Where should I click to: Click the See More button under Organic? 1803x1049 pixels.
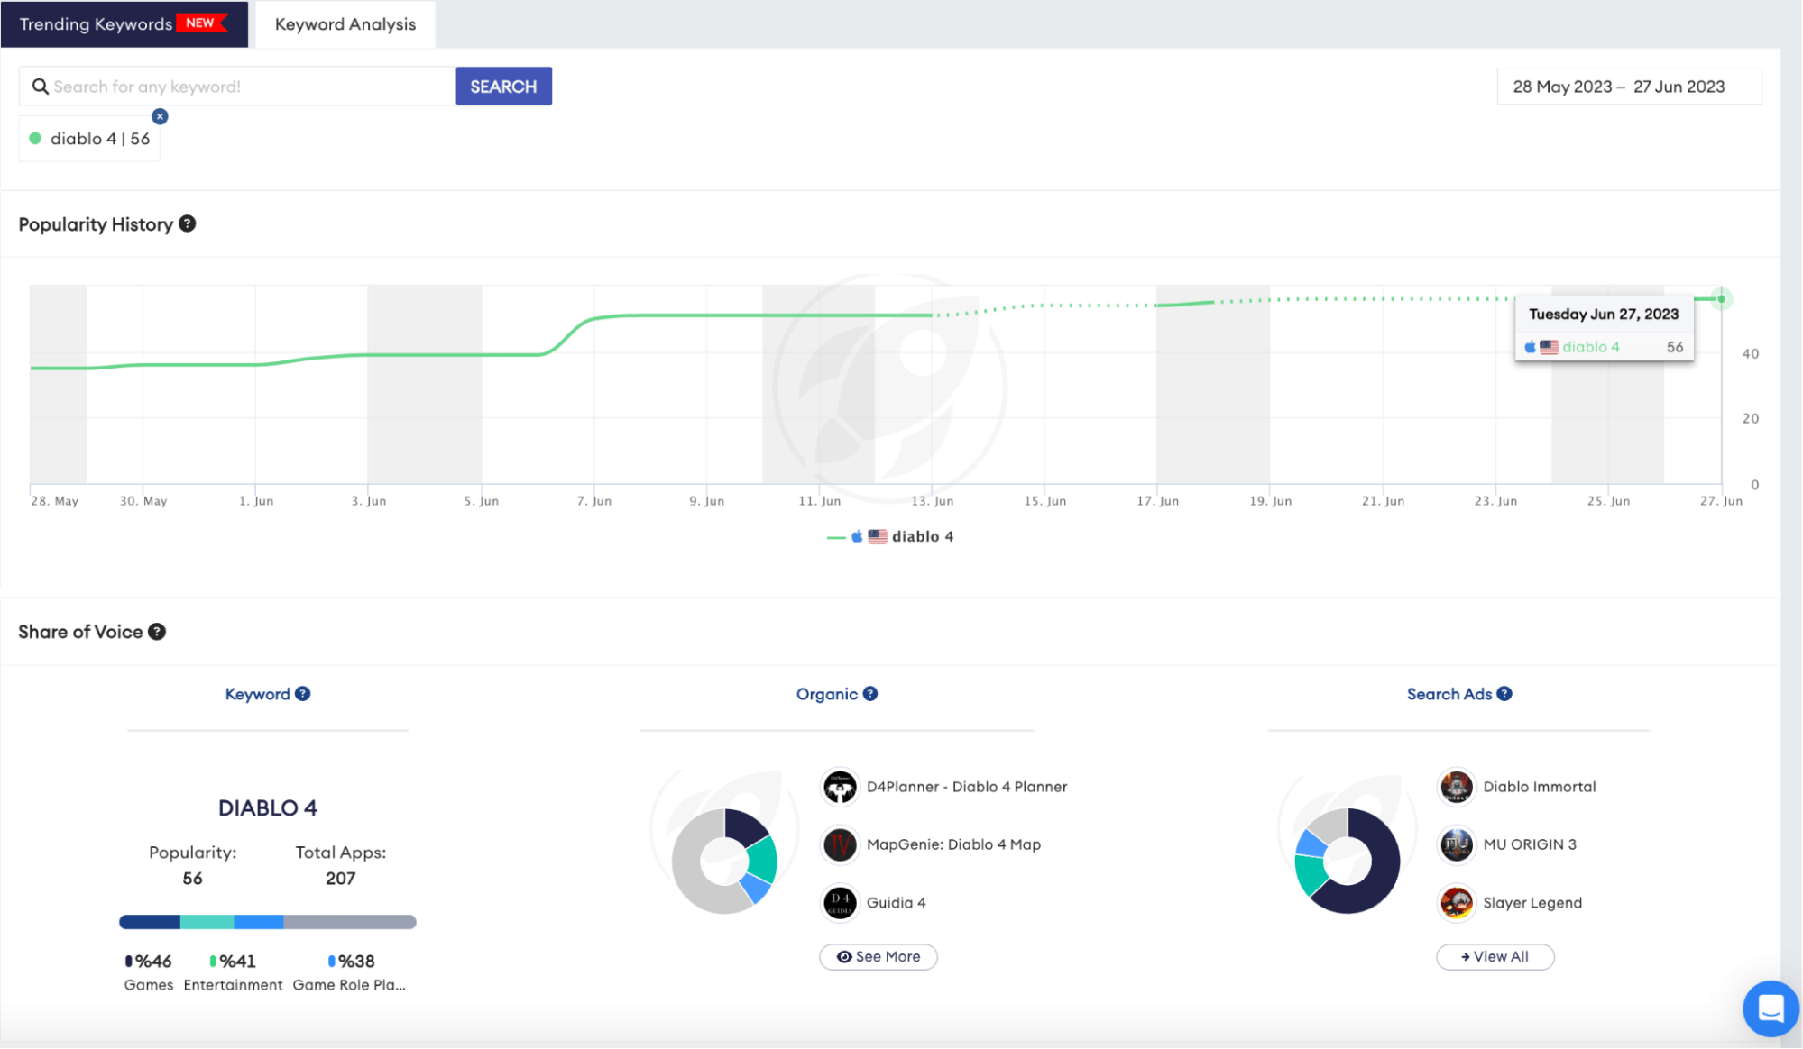point(879,956)
